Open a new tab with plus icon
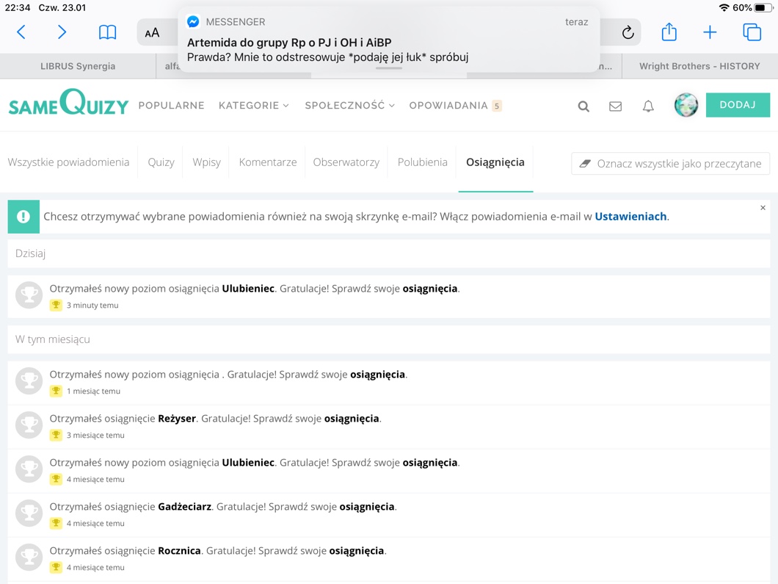Viewport: 778px width, 584px height. (x=710, y=32)
